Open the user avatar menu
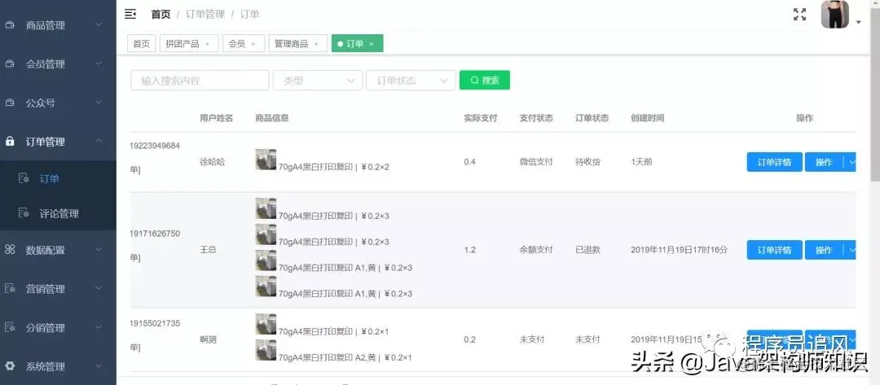The width and height of the screenshot is (880, 385). point(834,15)
